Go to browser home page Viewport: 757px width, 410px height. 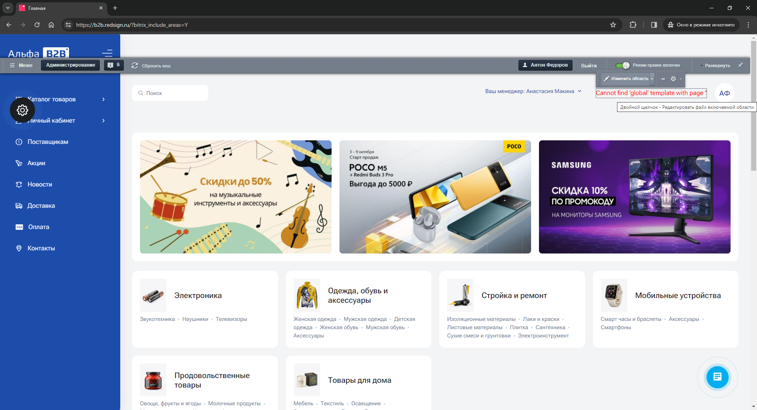pyautogui.click(x=51, y=25)
